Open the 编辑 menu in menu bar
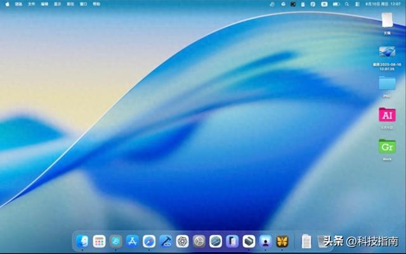Viewport: 406px width, 254px height. click(x=44, y=4)
